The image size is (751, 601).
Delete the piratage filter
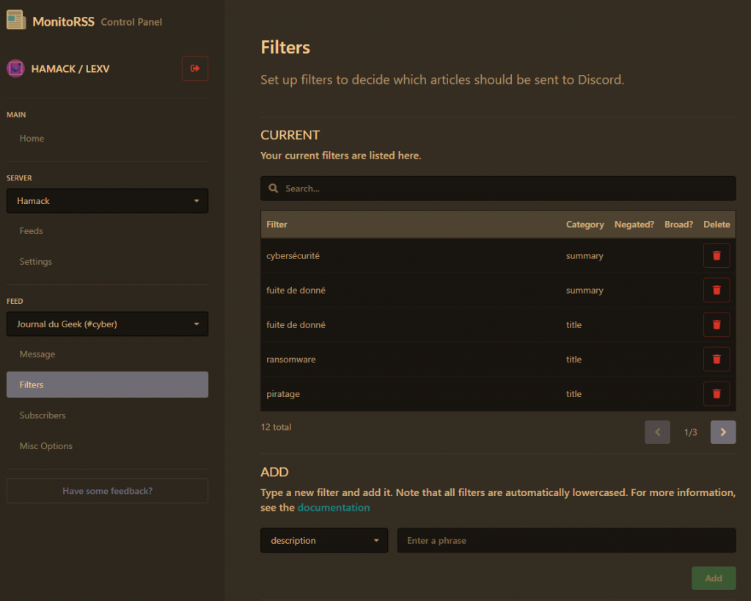pyautogui.click(x=717, y=393)
